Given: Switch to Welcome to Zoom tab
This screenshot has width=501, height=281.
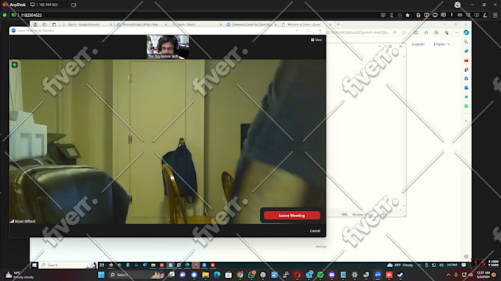Looking at the screenshot, I should pyautogui.click(x=306, y=24).
